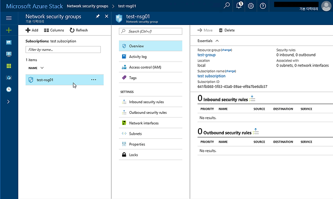Open Locks settings item
This screenshot has width=333, height=199.
pyautogui.click(x=151, y=155)
